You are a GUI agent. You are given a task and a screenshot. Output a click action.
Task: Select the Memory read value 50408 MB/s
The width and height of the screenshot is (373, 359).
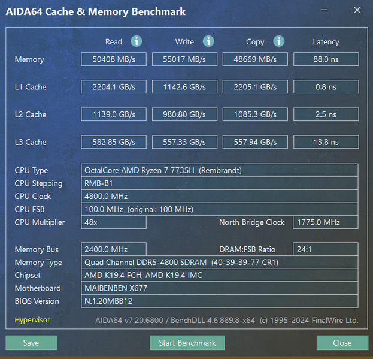click(114, 59)
